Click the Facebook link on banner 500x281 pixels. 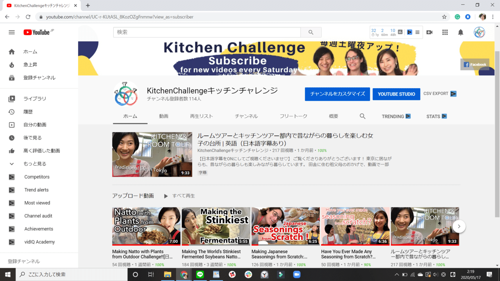(475, 64)
